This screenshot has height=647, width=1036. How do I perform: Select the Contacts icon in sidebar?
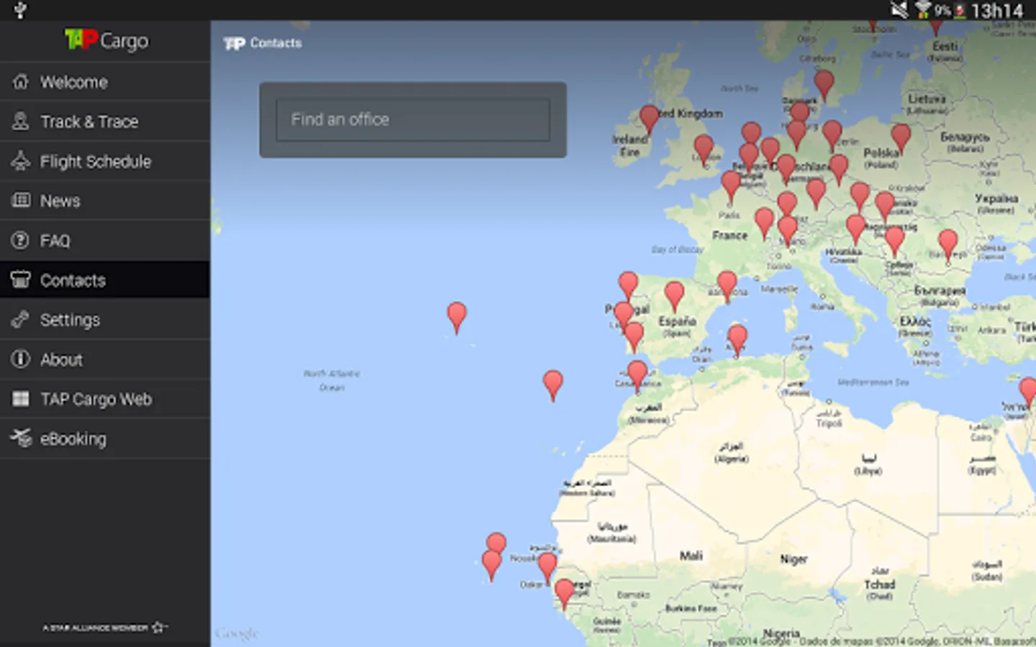click(21, 280)
